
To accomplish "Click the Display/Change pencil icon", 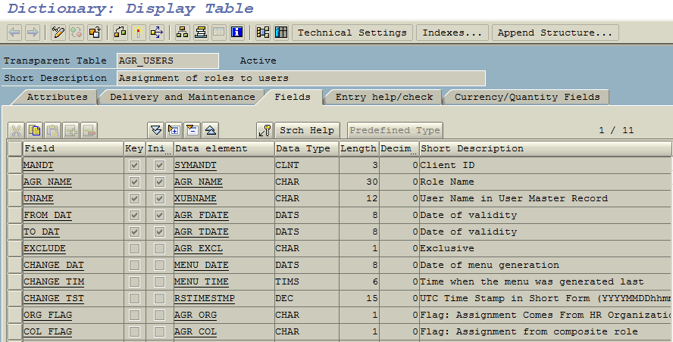I will (x=58, y=33).
